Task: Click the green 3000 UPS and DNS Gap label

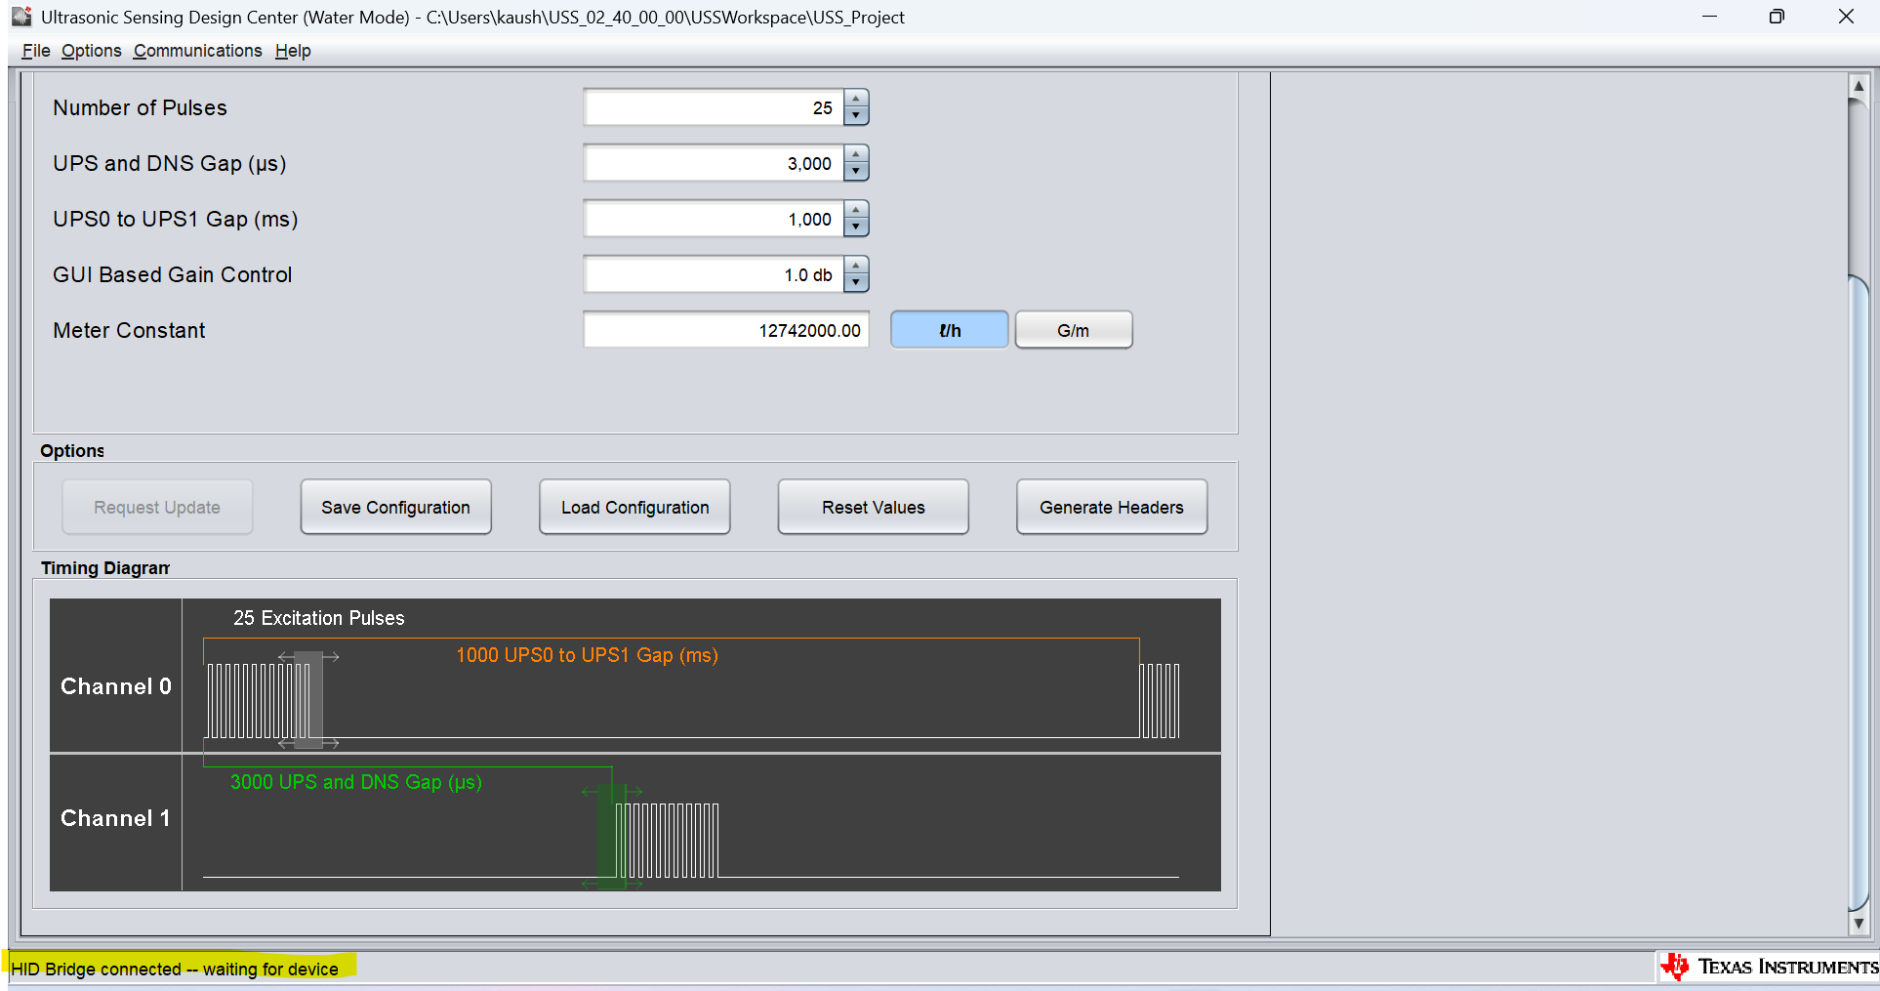Action: click(356, 782)
